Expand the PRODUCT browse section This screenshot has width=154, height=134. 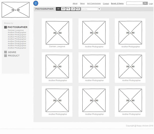[x=12, y=56]
